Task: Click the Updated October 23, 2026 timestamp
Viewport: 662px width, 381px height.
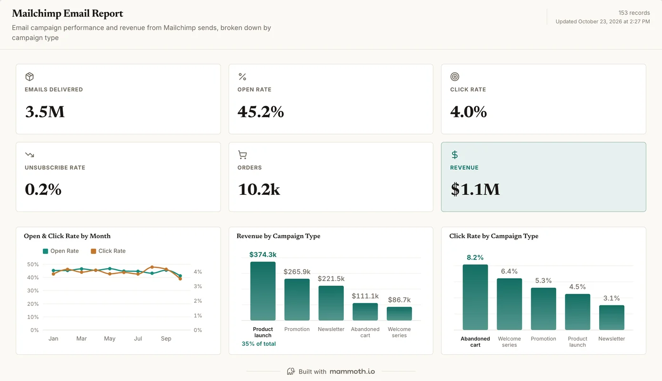Action: [x=603, y=21]
